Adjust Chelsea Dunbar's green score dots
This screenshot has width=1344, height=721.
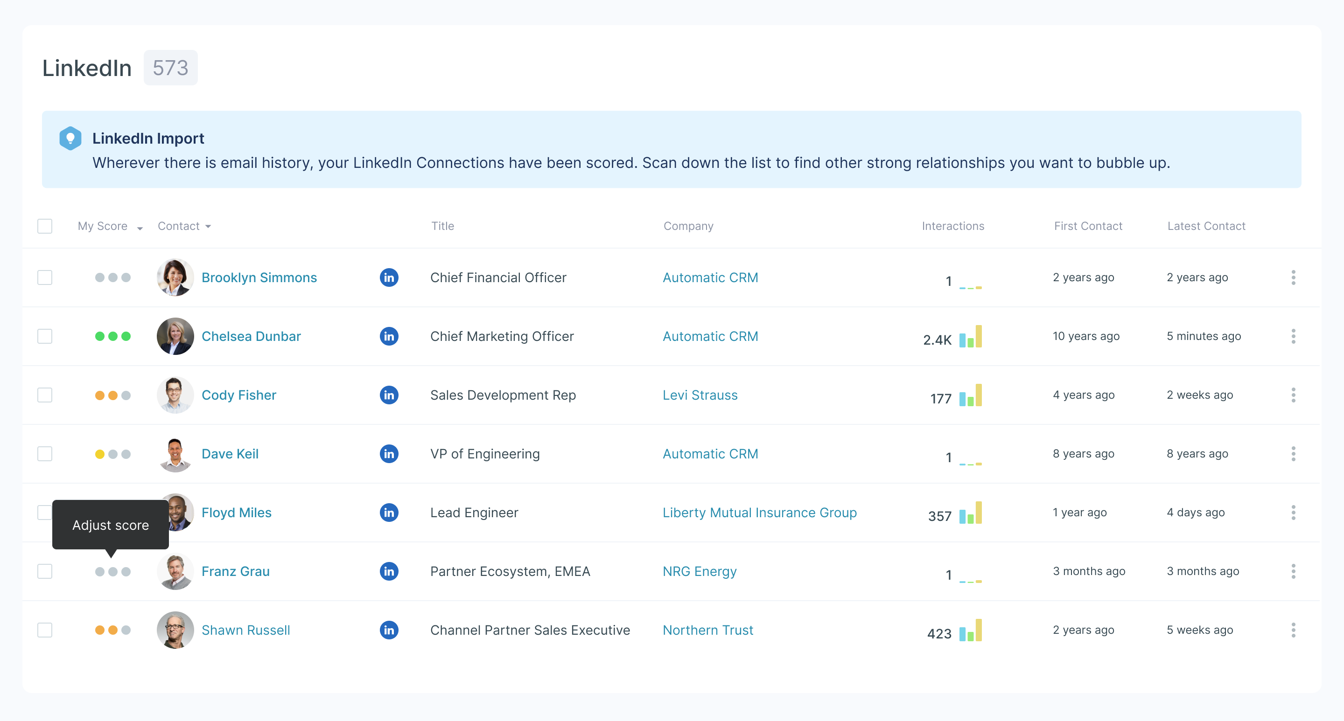pos(112,336)
